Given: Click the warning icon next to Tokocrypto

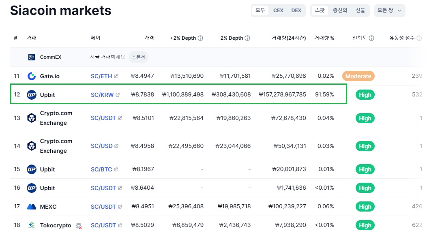Looking at the screenshot, I should point(79,226).
